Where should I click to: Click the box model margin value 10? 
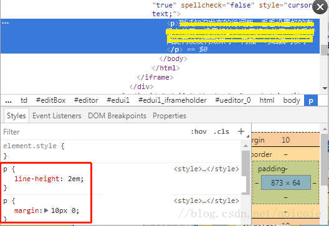tap(285, 140)
